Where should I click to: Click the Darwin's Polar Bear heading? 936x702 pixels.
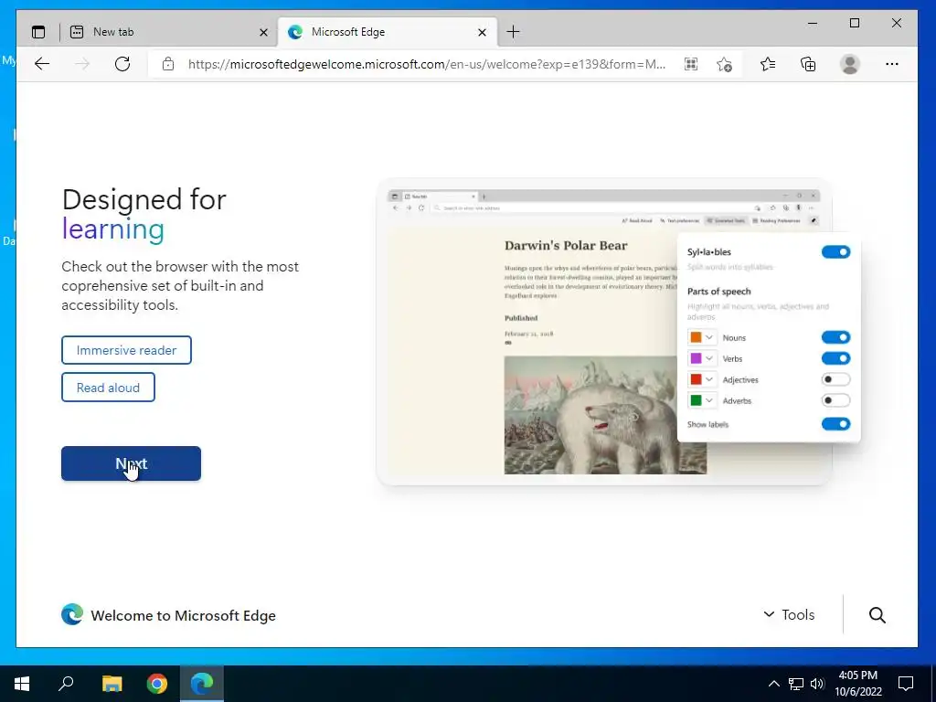click(x=566, y=245)
